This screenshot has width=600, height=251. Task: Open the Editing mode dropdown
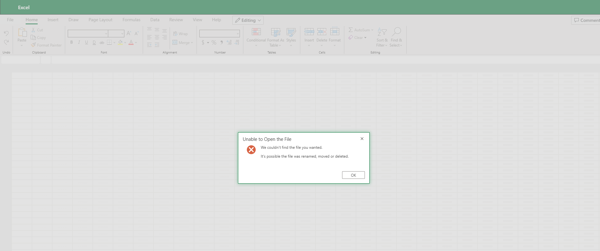coord(248,20)
